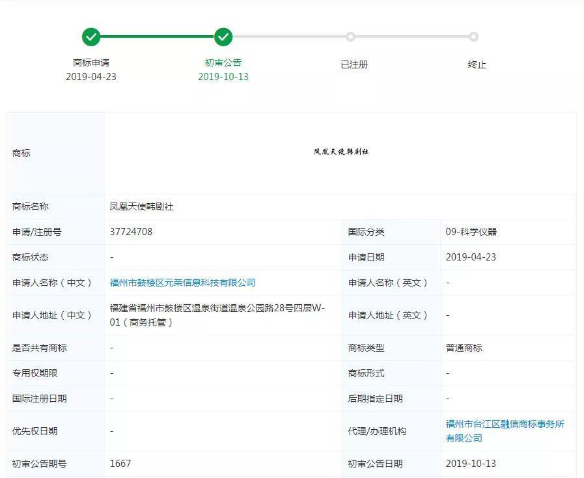
Task: Click the gray progress line between 已注册 and 终止
Action: [x=411, y=37]
